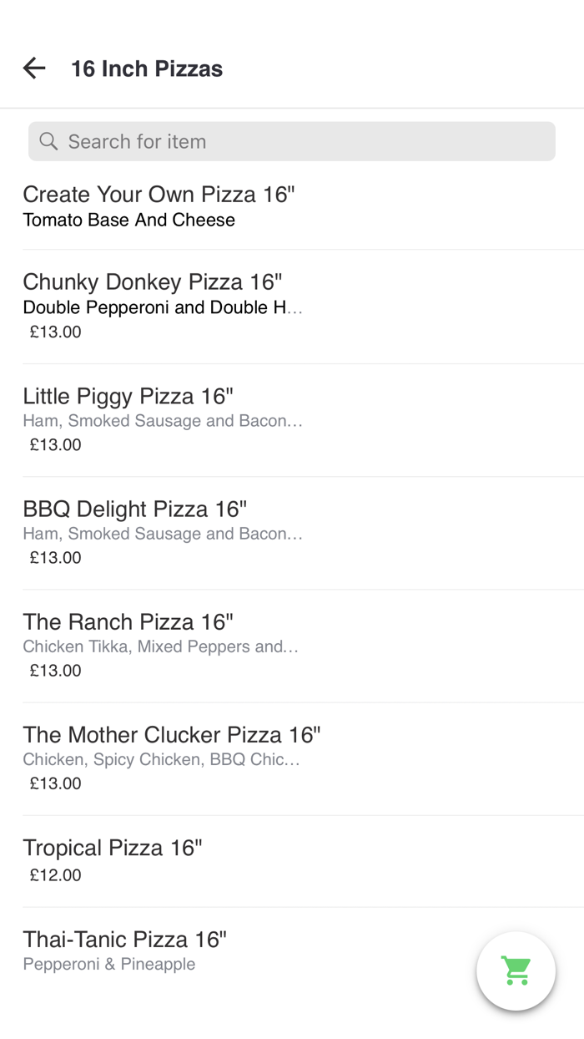The width and height of the screenshot is (584, 1039).
Task: Select Thai-Tanic Pizza 16"
Action: pos(124,940)
